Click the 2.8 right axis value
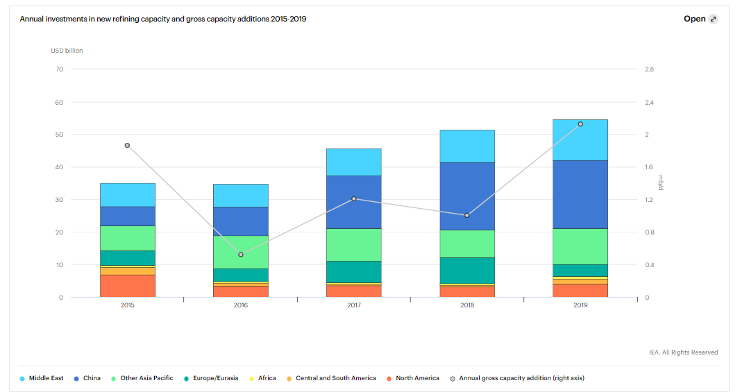The image size is (740, 392). click(x=649, y=69)
